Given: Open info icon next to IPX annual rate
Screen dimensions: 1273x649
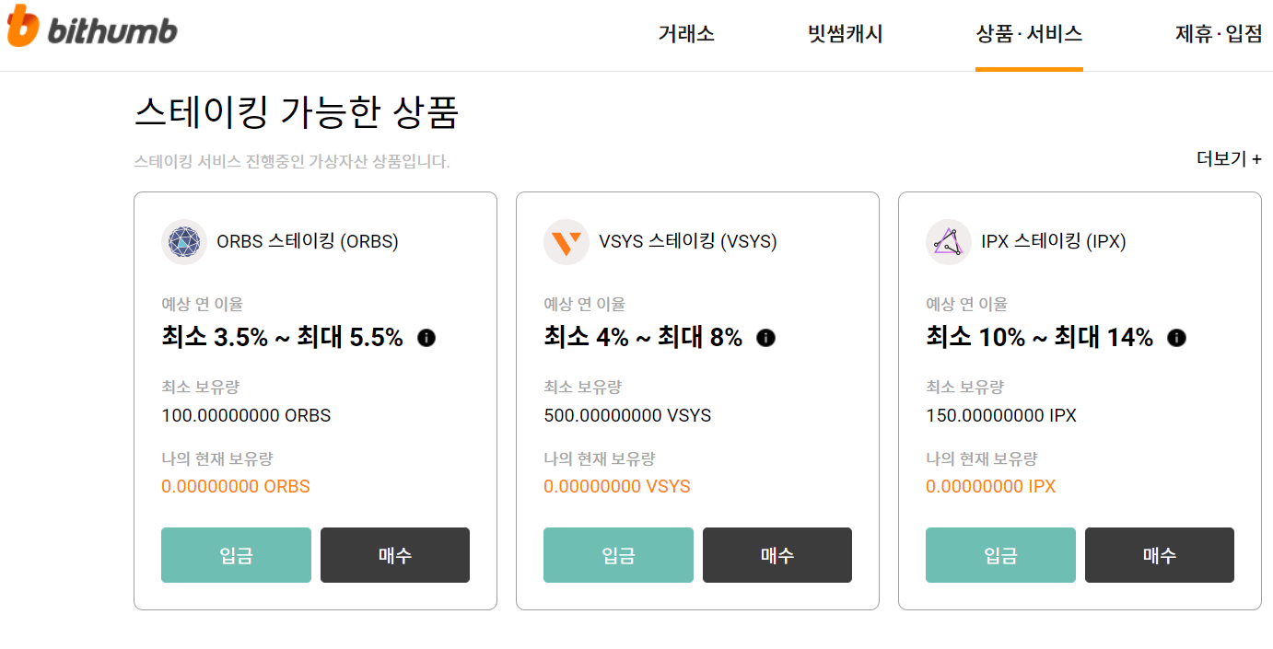Looking at the screenshot, I should pos(1176,338).
